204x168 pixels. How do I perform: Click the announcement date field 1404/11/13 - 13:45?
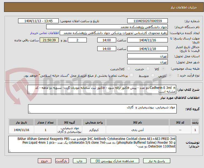point(38,21)
